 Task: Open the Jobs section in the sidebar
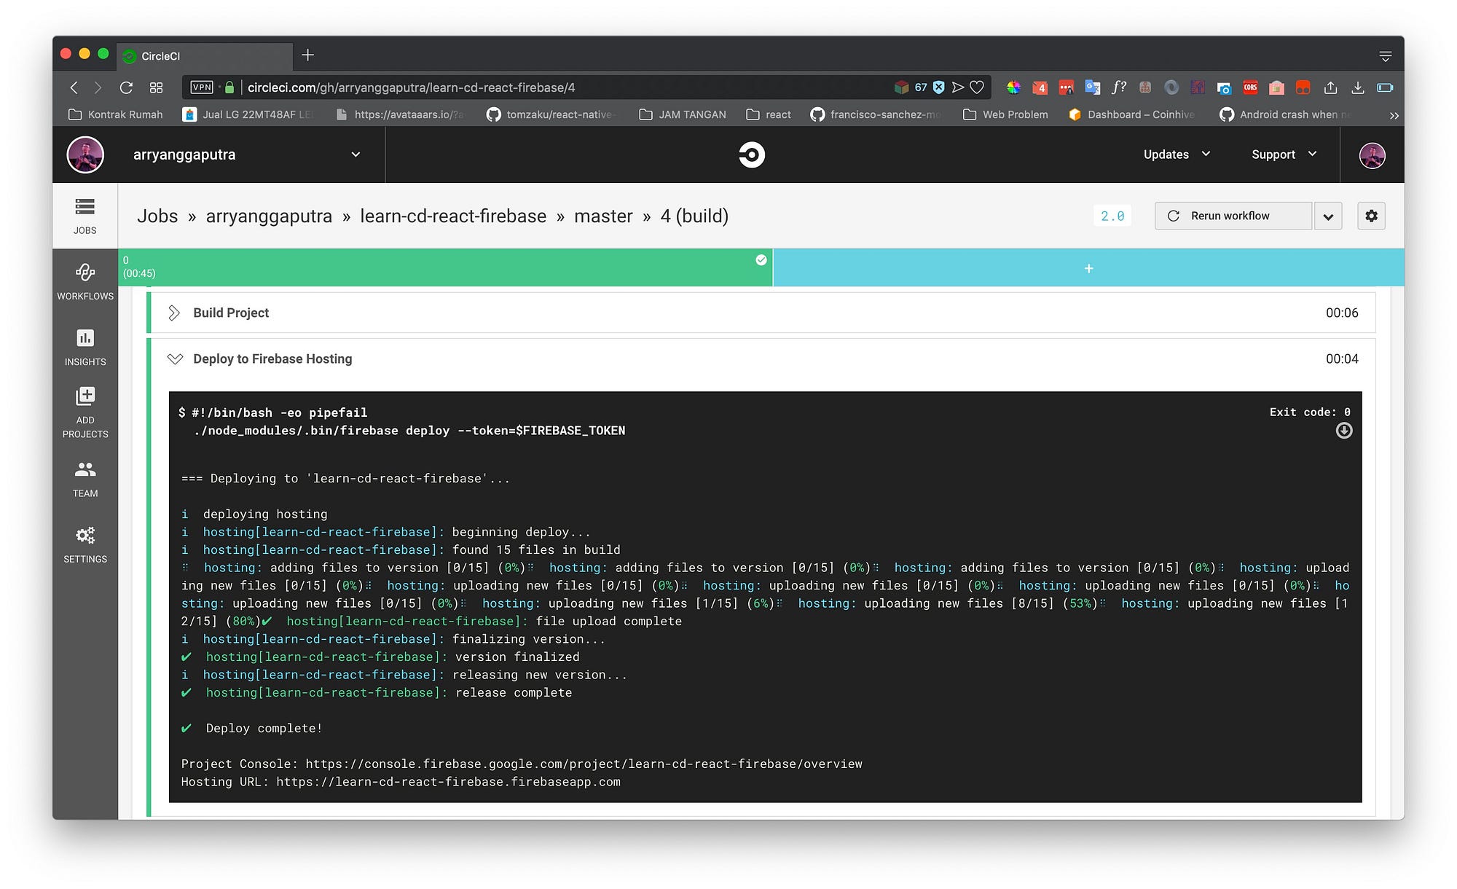pos(85,216)
